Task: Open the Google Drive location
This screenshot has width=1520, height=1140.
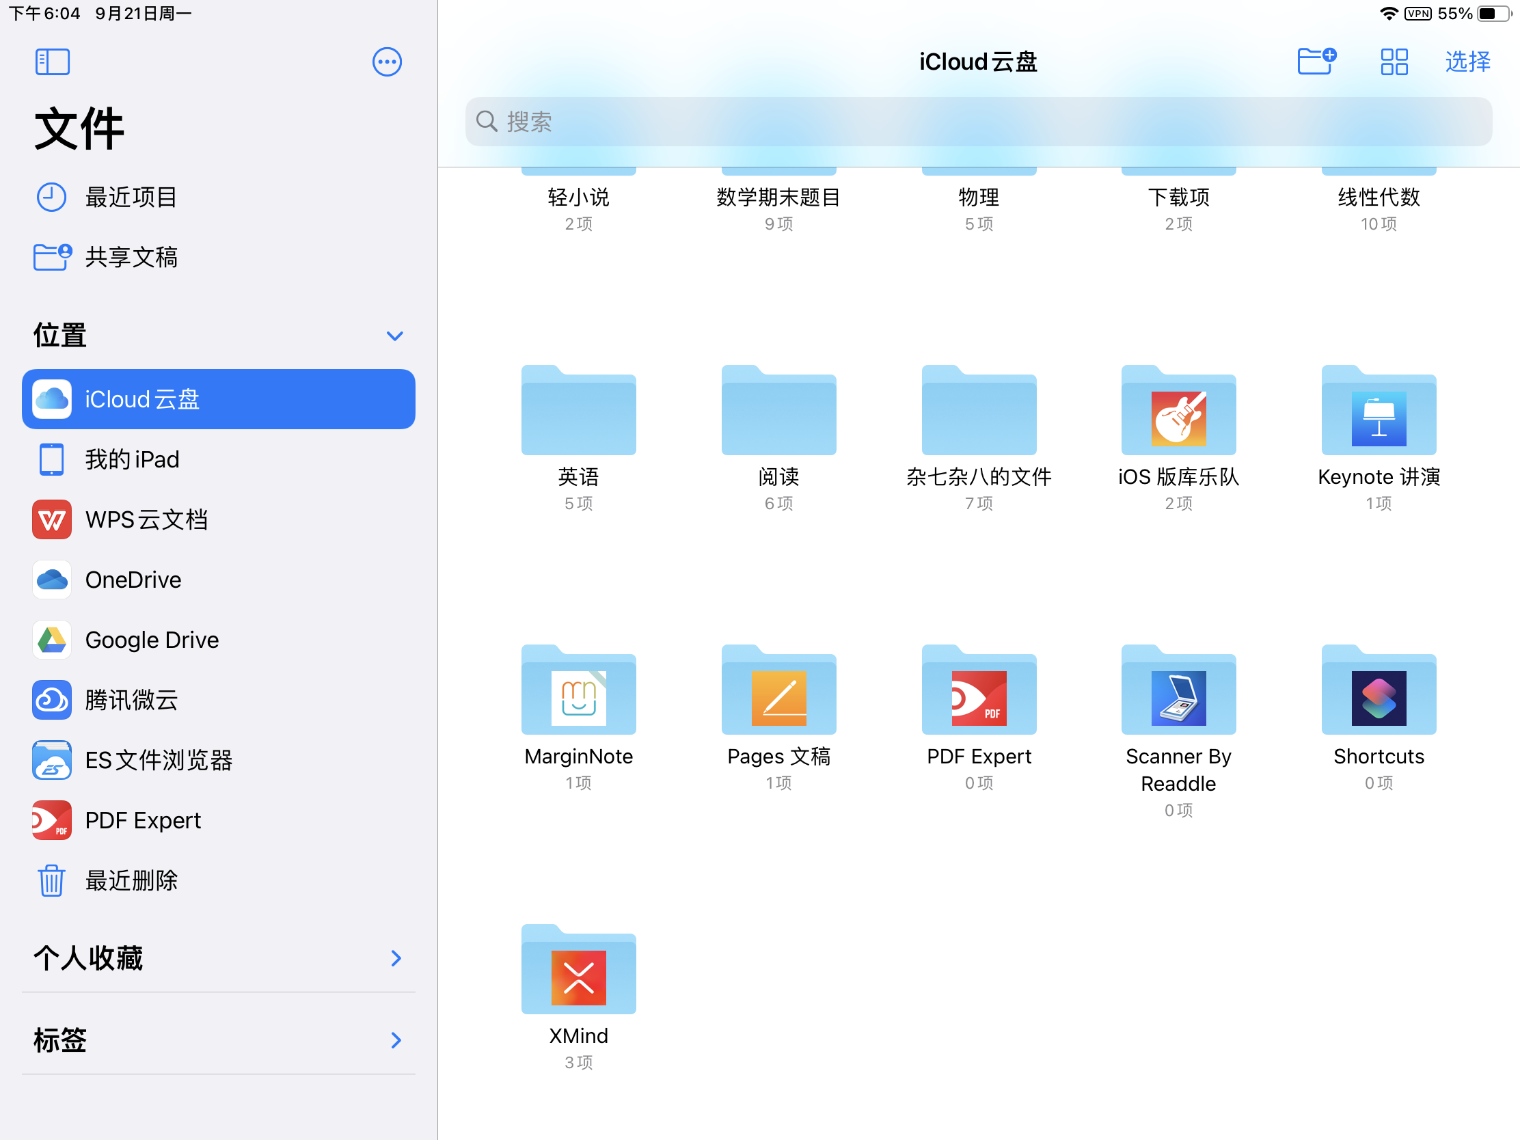Action: pyautogui.click(x=151, y=640)
